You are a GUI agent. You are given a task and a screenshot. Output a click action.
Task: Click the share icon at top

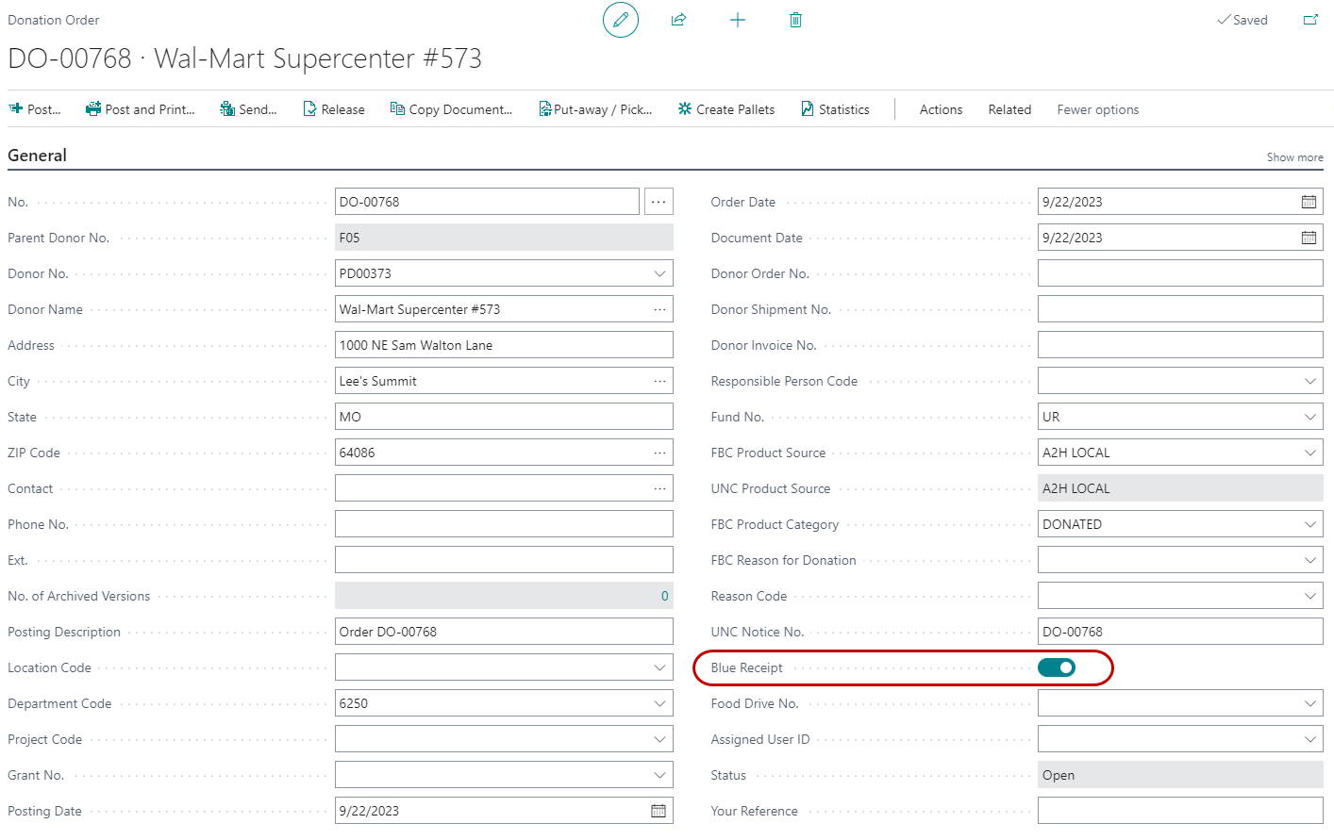click(678, 20)
